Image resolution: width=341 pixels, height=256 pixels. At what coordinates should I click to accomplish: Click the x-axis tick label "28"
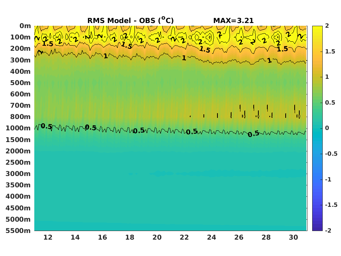click(266, 237)
